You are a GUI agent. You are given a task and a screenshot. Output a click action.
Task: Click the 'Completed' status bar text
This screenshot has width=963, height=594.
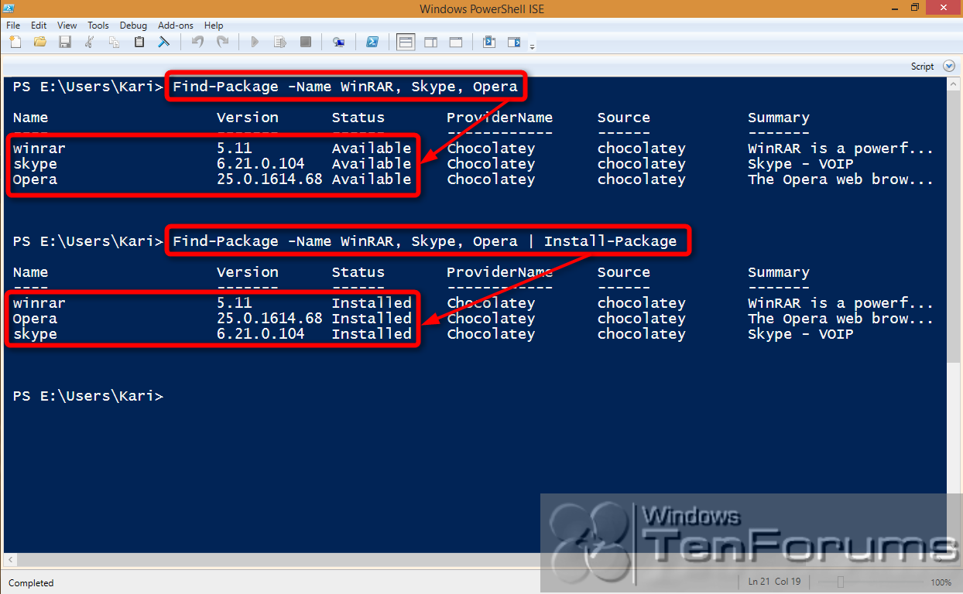(31, 583)
